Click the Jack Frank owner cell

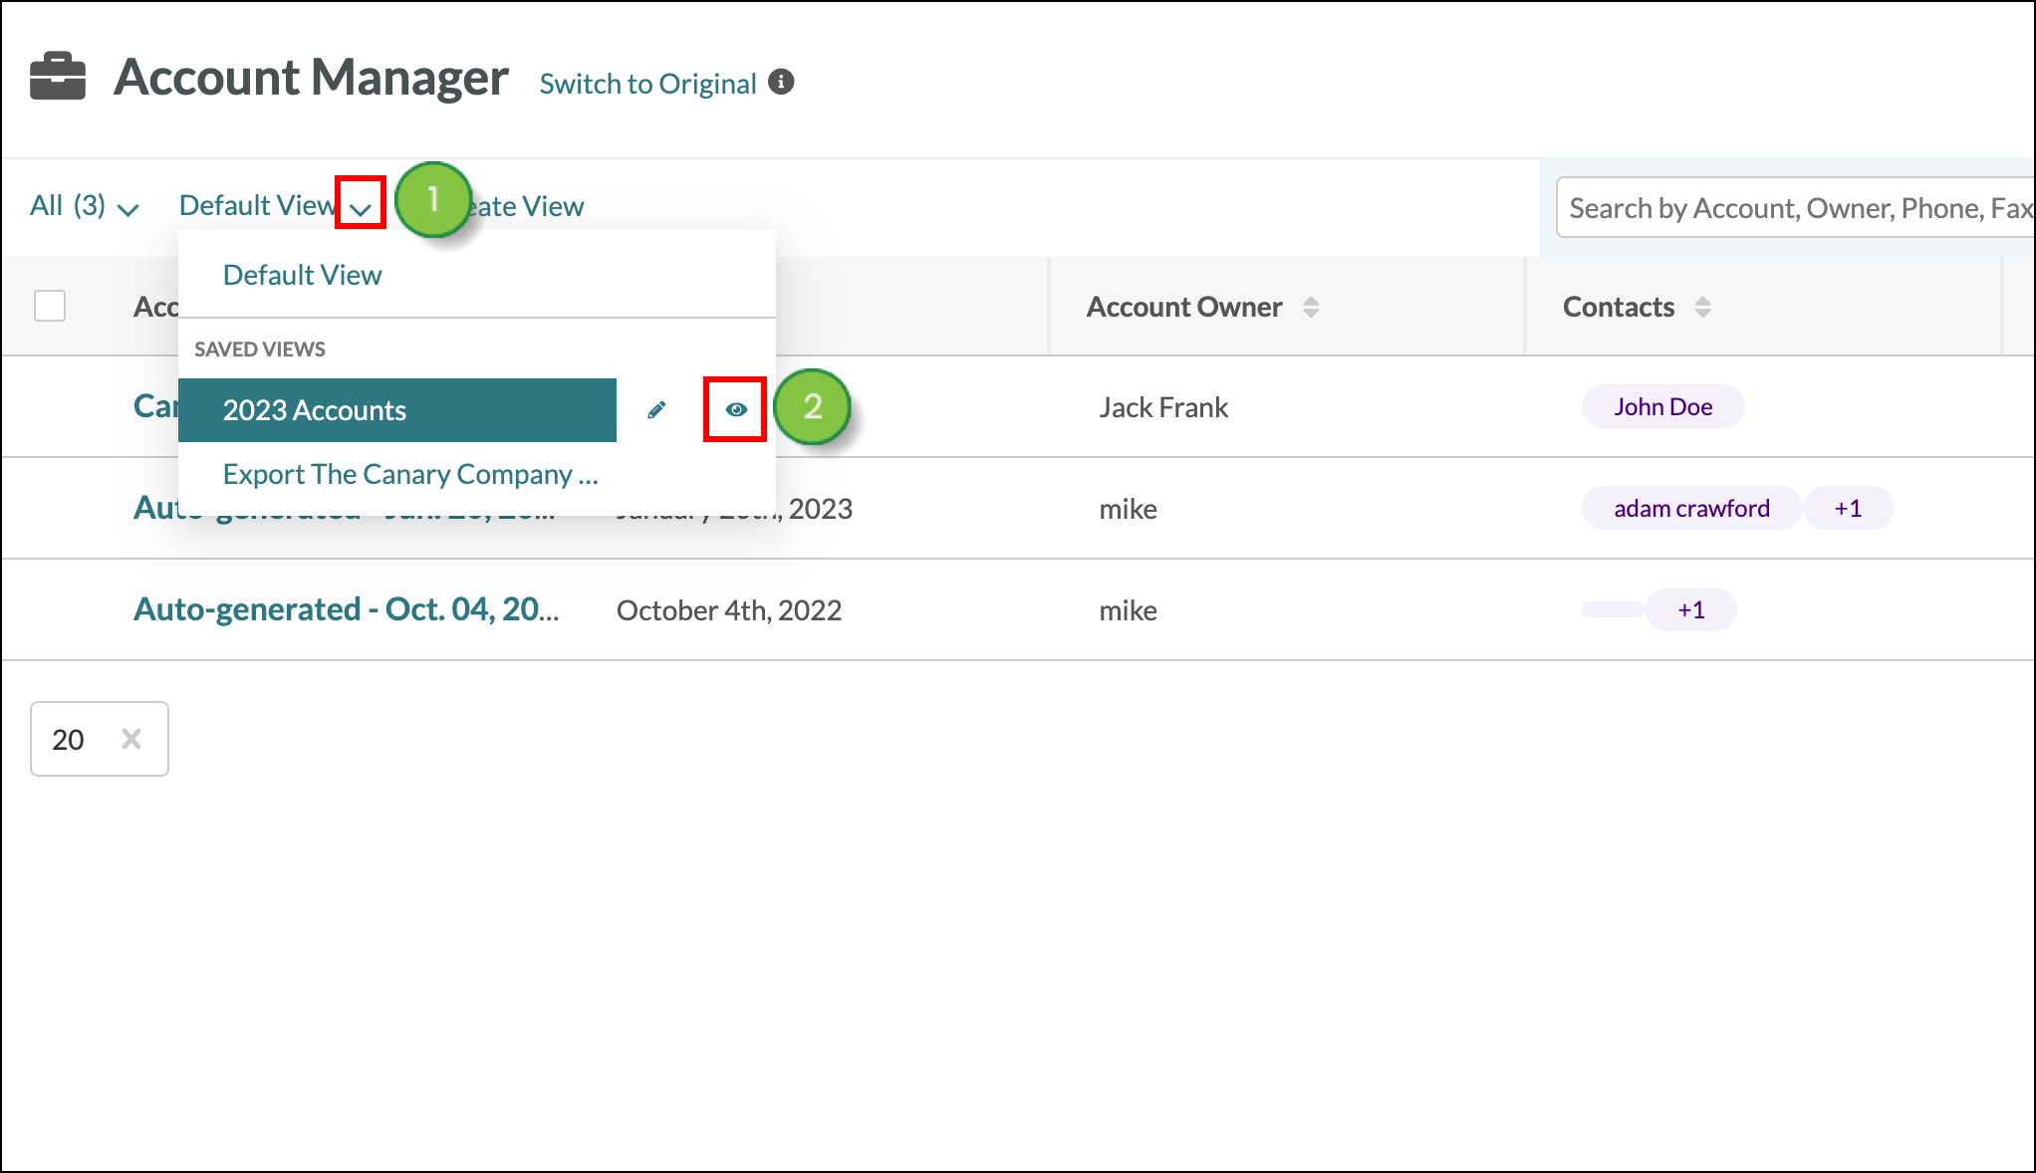point(1163,407)
